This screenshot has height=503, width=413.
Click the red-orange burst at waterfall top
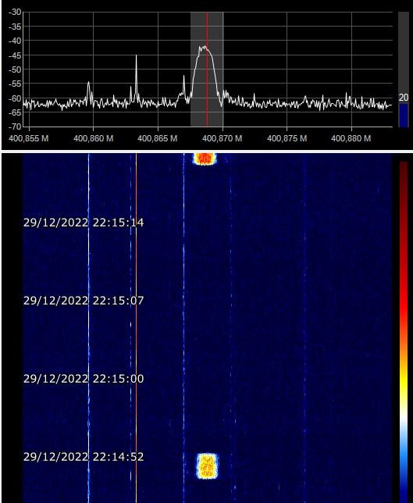click(x=205, y=159)
